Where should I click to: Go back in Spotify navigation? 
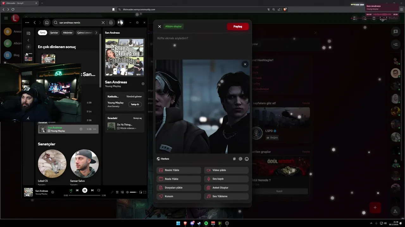point(34,23)
